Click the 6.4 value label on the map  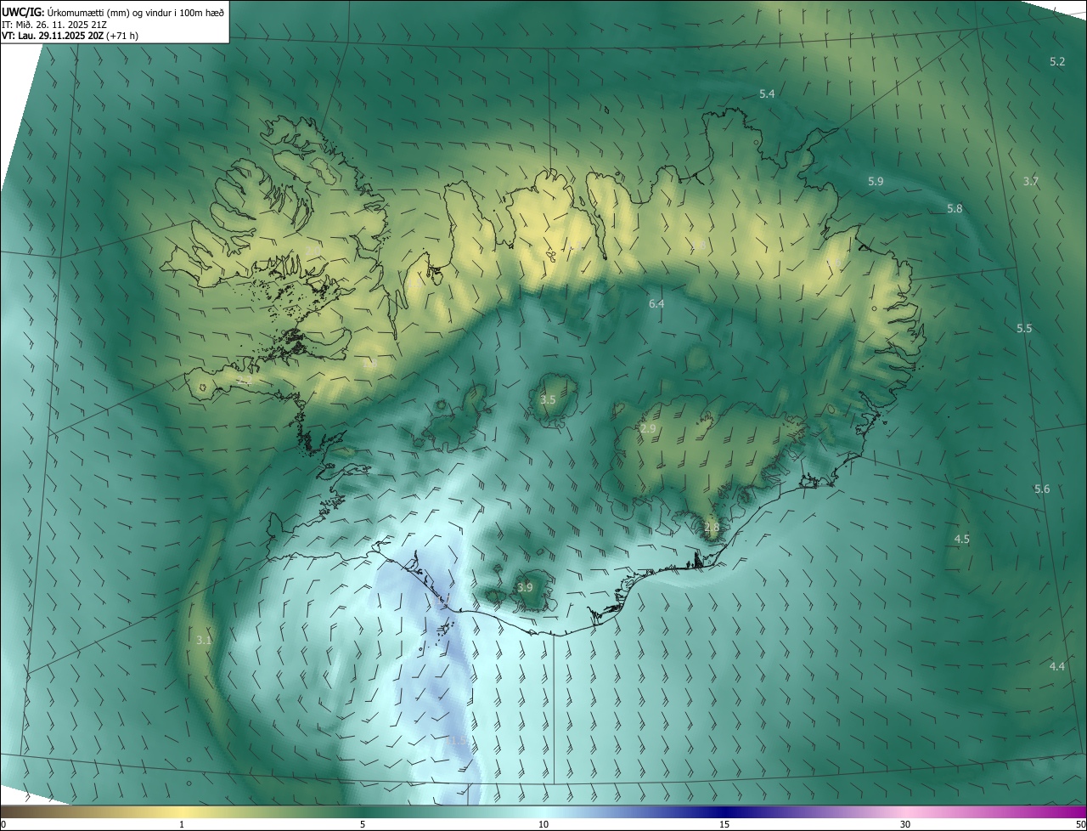click(656, 303)
